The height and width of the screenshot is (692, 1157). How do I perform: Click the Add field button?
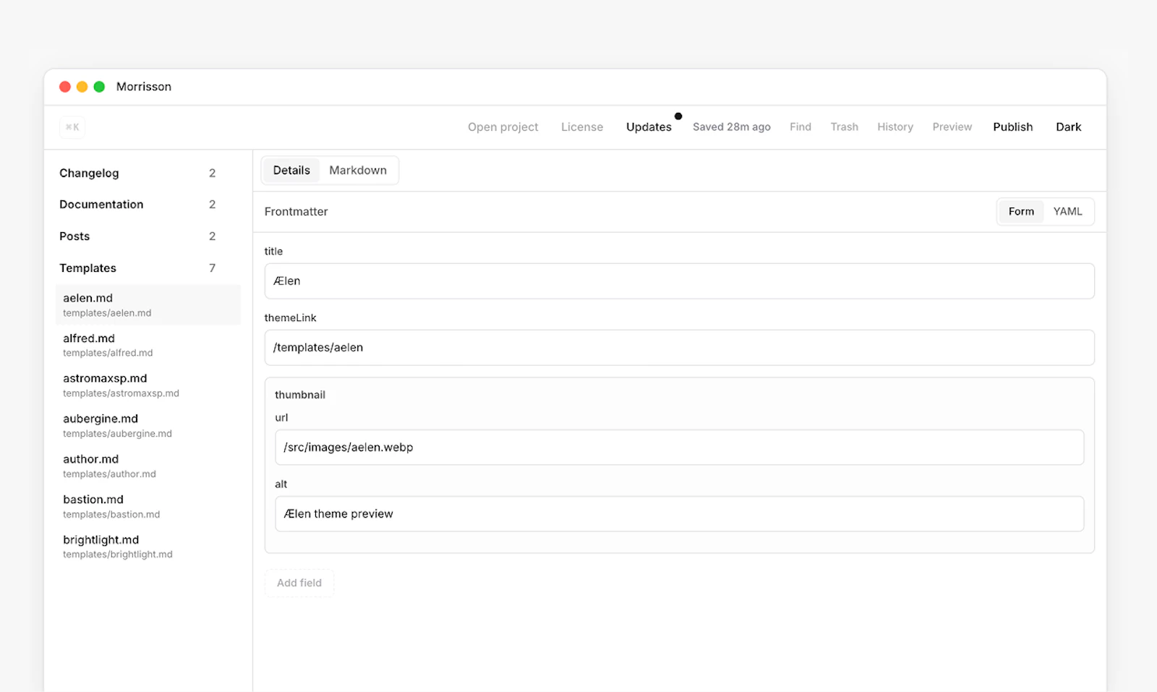[x=299, y=583]
